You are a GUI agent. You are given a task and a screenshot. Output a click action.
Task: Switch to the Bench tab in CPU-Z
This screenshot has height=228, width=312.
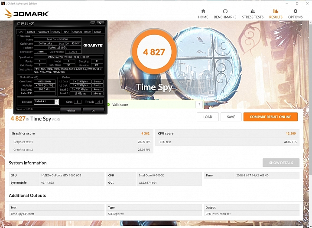tap(88, 32)
